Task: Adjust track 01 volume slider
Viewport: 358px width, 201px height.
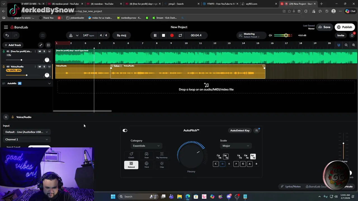Action: click(21, 60)
